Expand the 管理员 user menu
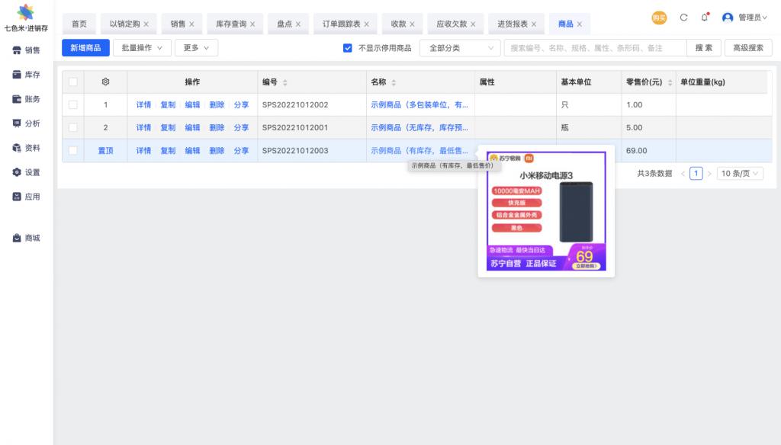781x445 pixels. (752, 18)
